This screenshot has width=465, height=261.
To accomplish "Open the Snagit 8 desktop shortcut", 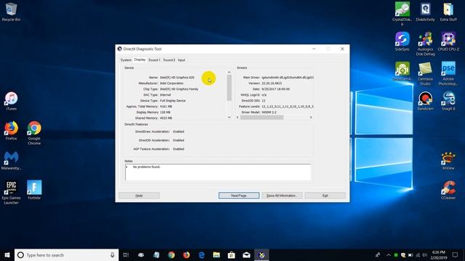I will 448,101.
